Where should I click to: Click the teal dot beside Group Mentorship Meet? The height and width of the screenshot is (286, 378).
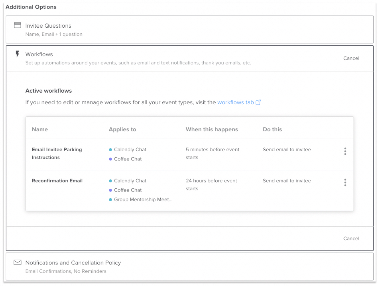[x=110, y=199]
